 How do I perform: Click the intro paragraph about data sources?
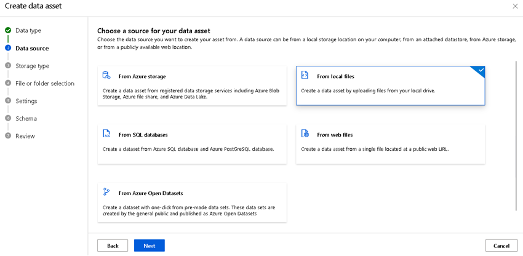pos(306,44)
